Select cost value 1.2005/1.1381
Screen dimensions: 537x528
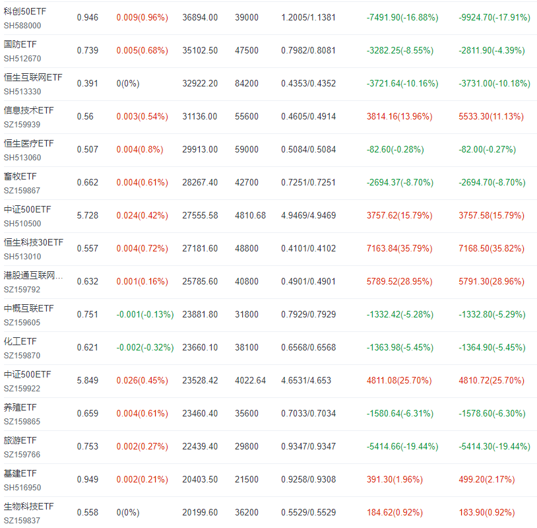tap(308, 17)
